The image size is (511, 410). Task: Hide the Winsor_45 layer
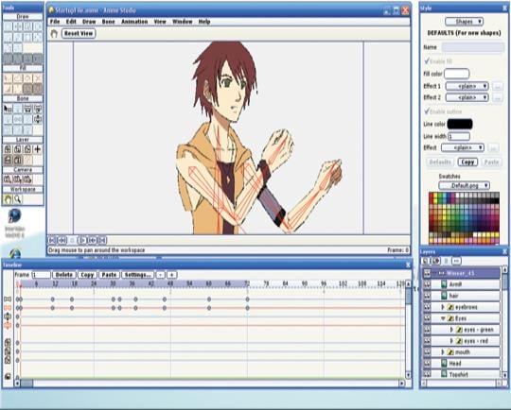[x=427, y=273]
